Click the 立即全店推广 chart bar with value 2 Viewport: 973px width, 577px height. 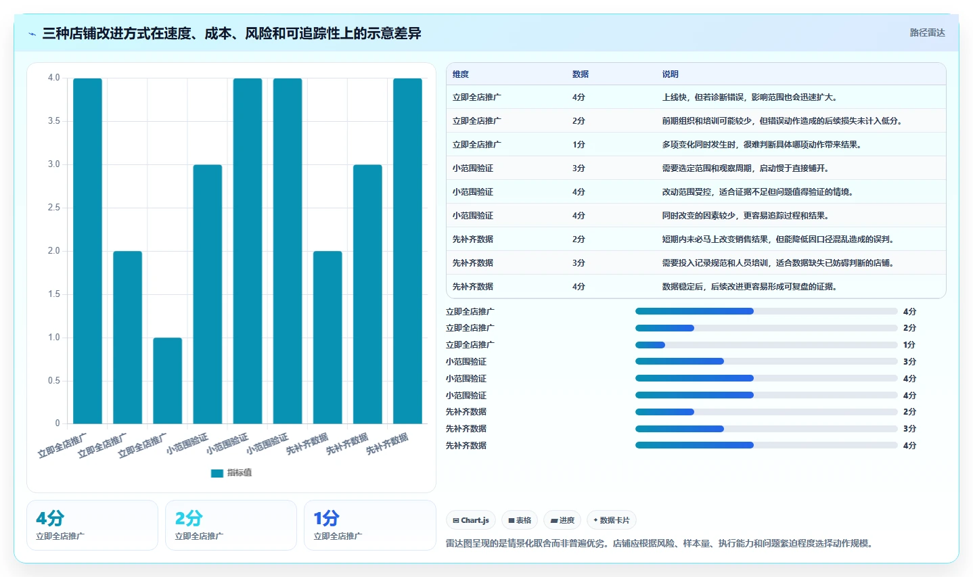click(127, 338)
